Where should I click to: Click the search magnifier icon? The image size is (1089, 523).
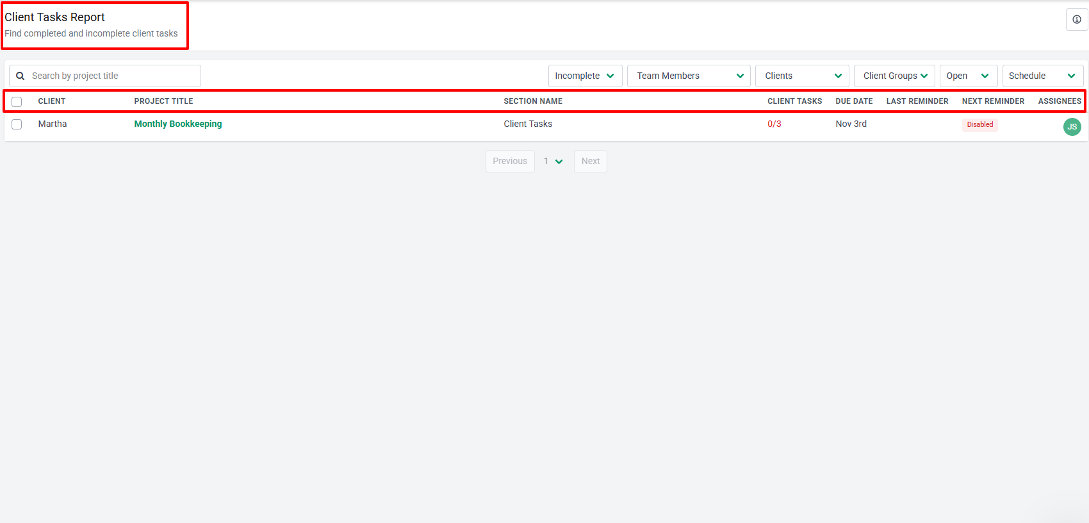click(20, 76)
